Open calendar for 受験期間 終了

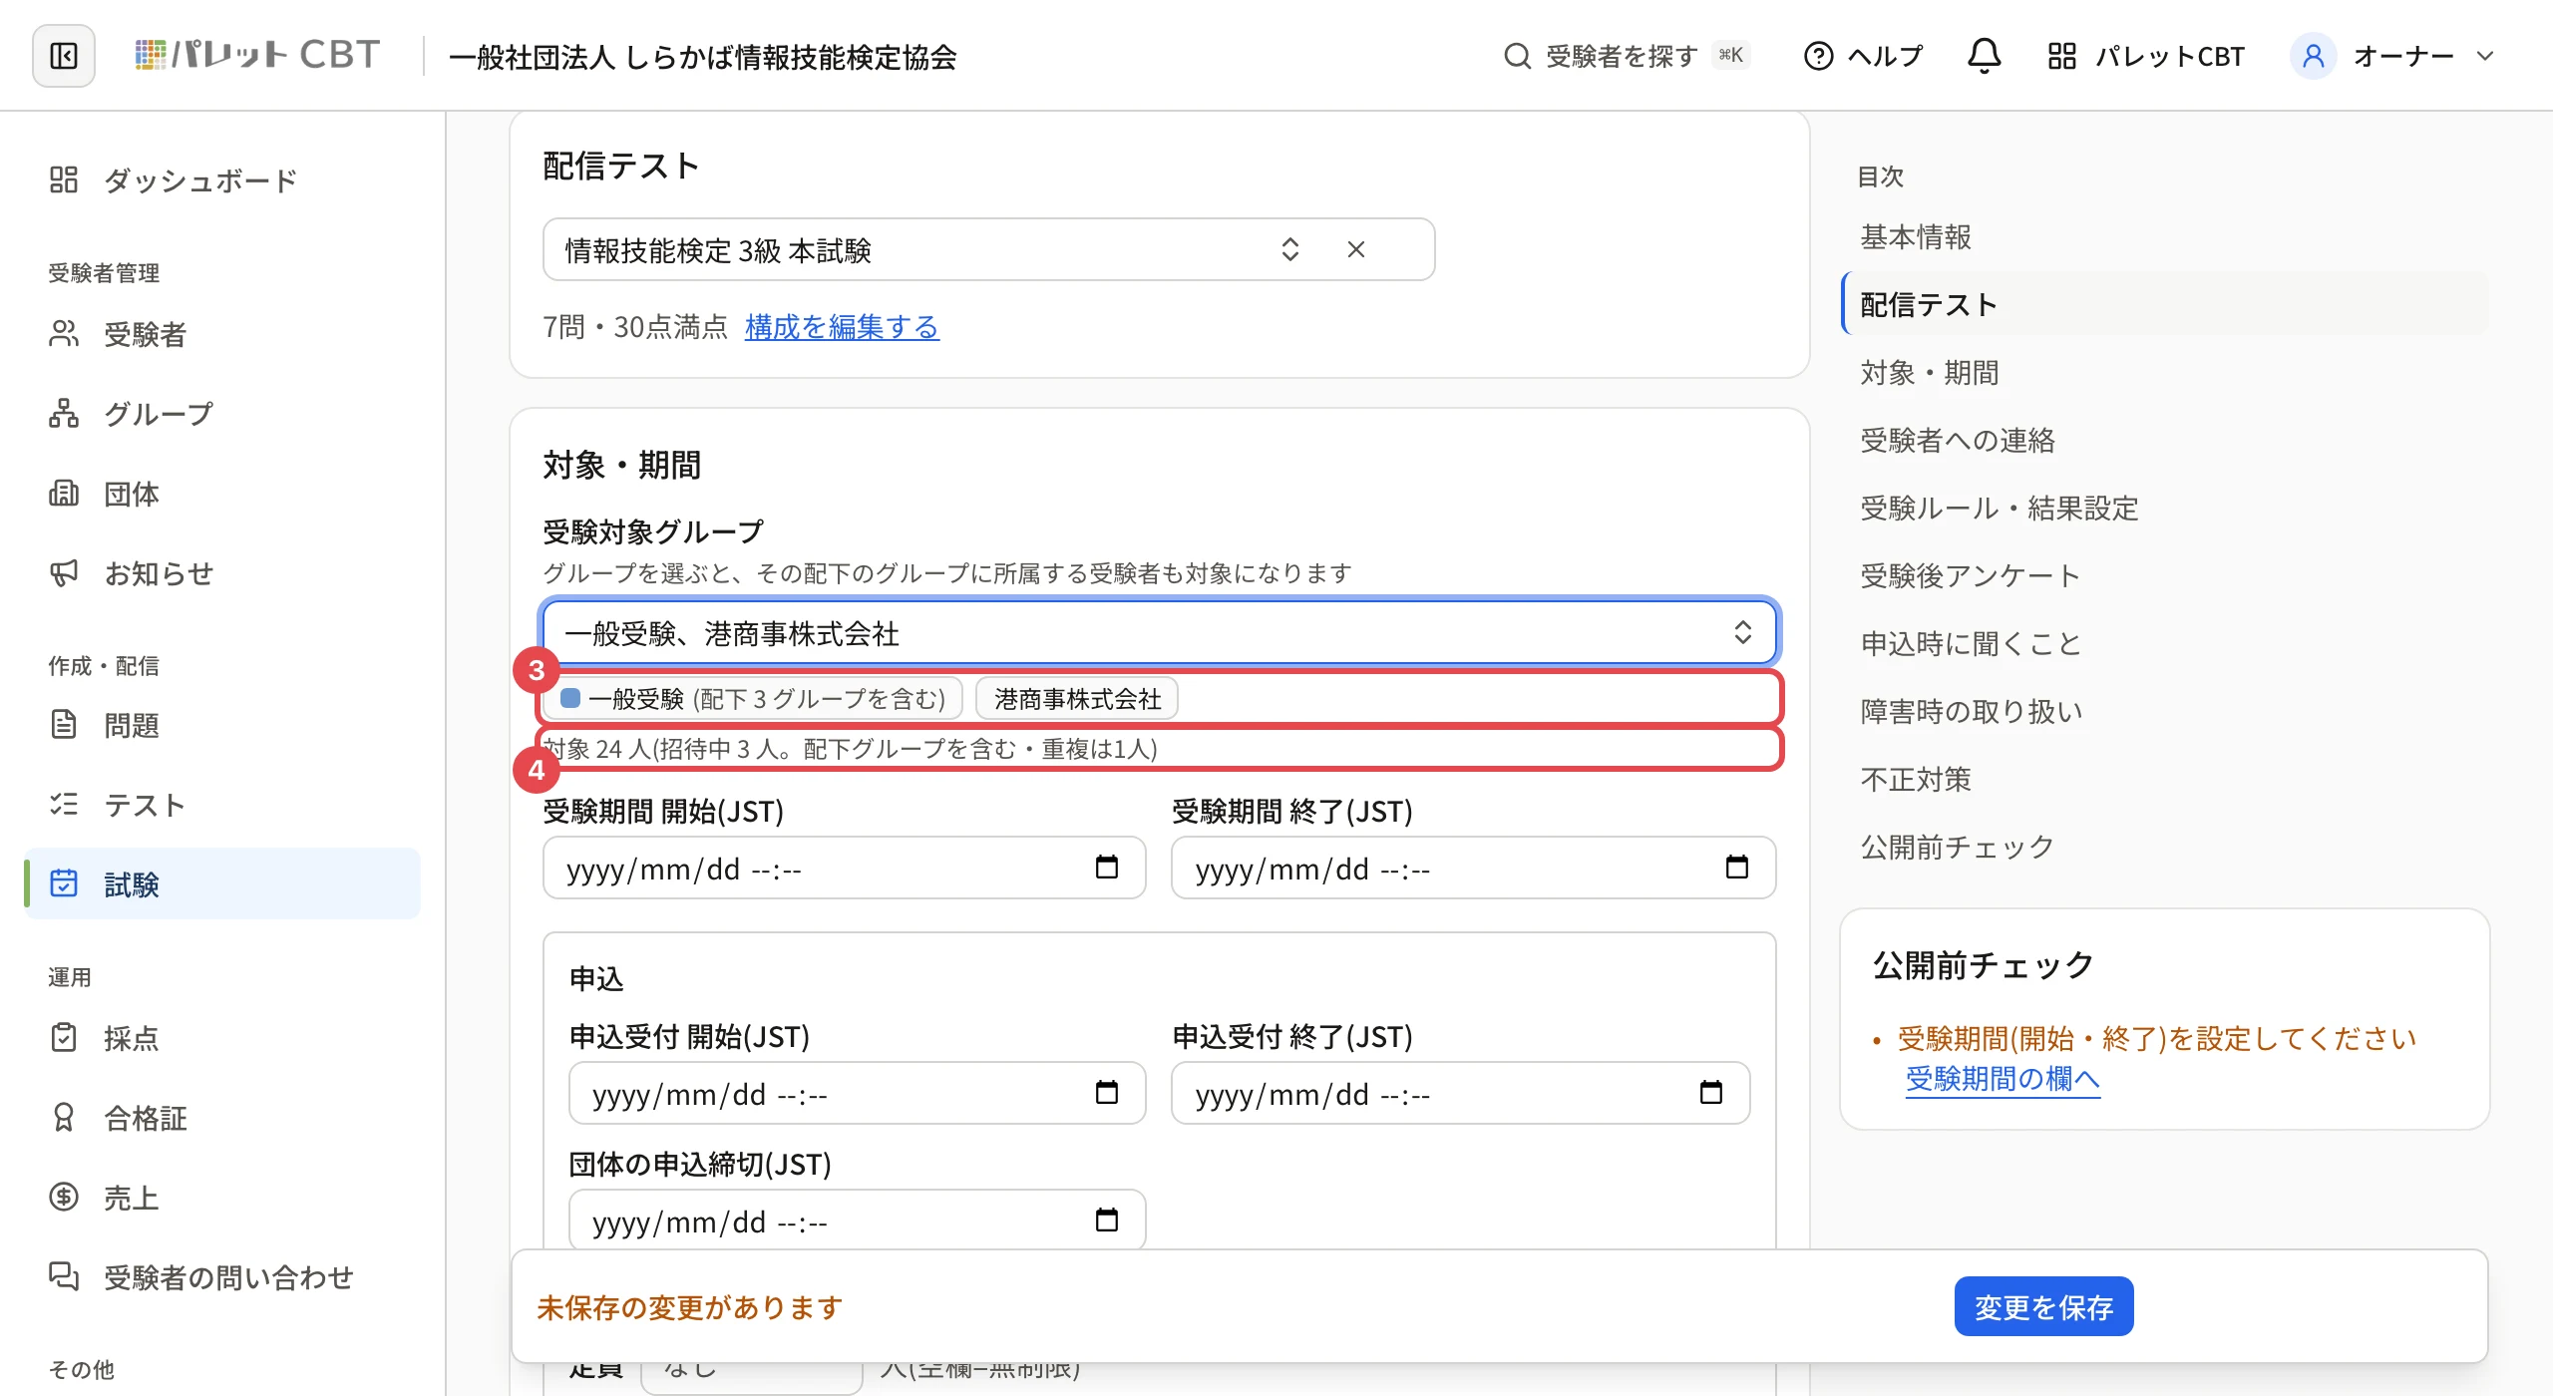[1737, 868]
